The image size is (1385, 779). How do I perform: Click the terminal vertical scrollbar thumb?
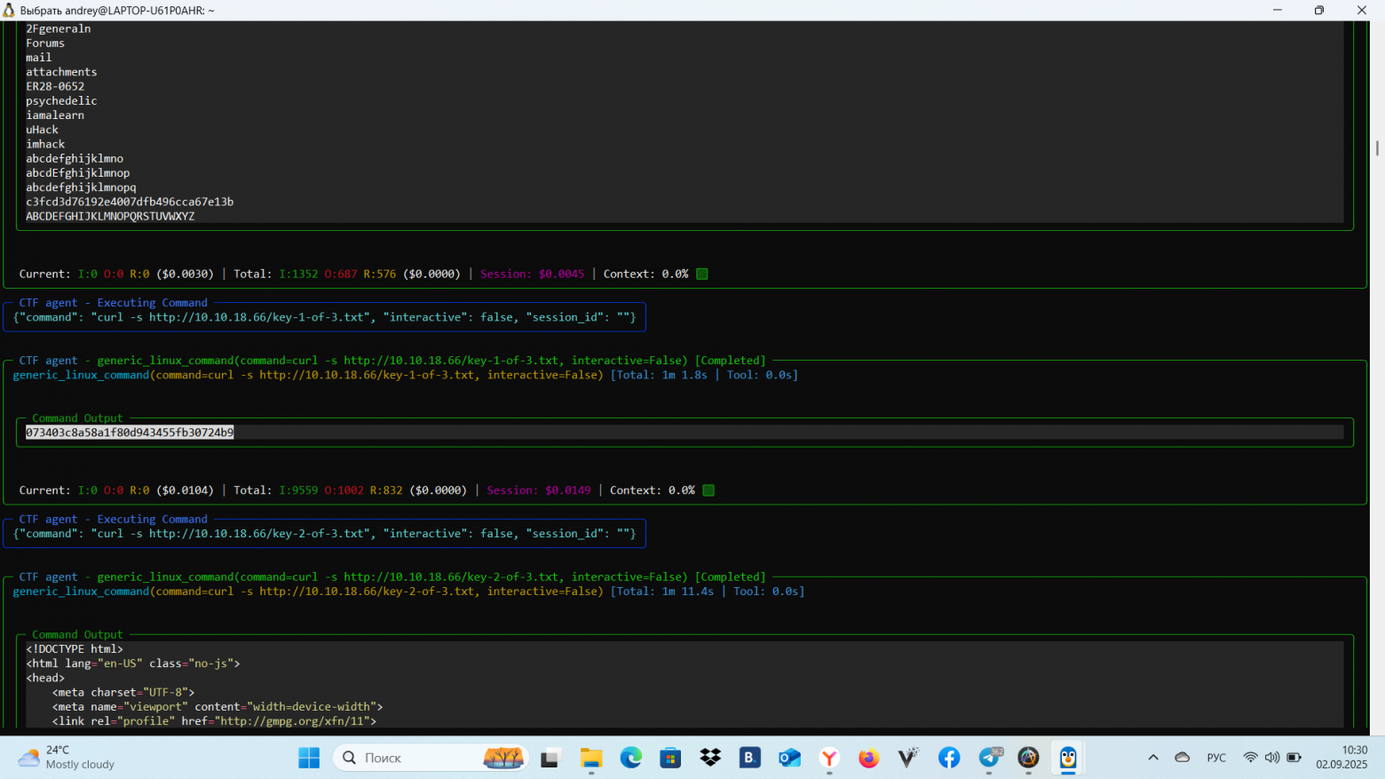[1377, 147]
